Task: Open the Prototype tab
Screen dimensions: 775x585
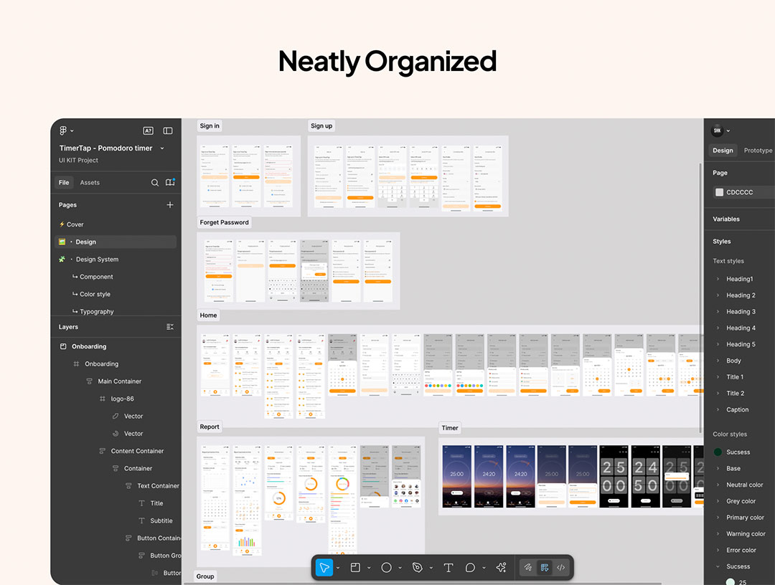Action: coord(758,151)
